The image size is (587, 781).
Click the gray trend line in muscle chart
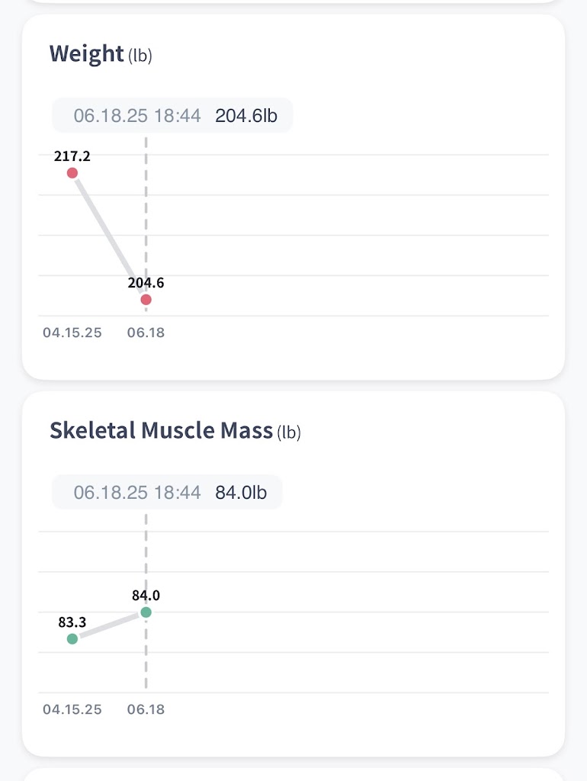coord(109,625)
